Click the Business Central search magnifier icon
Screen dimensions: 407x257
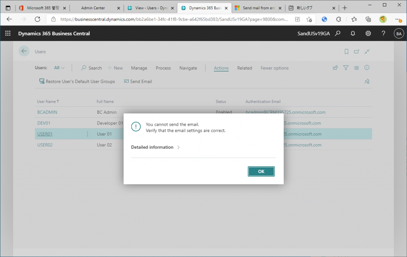tap(337, 33)
